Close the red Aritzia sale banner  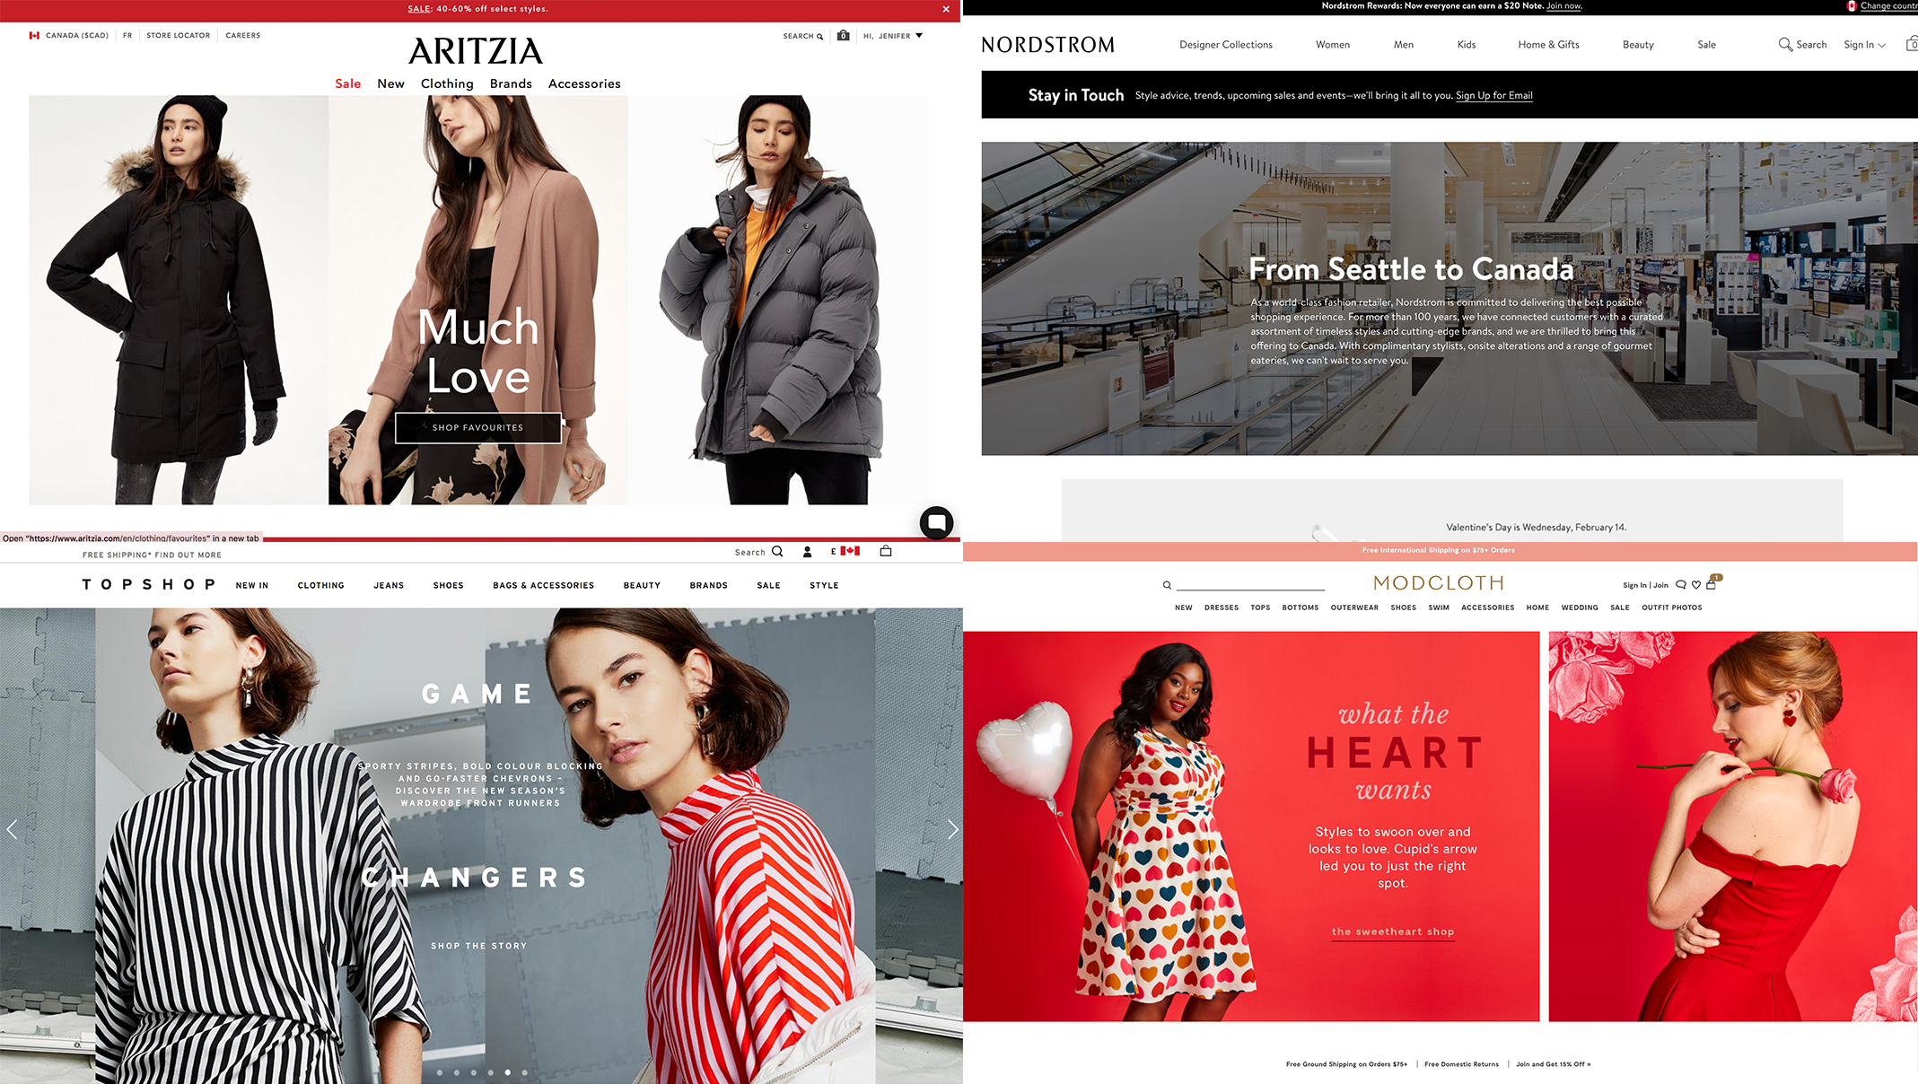(x=945, y=9)
